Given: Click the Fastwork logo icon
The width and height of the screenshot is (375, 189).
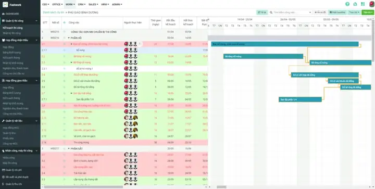Looking at the screenshot, I should [x=5, y=5].
